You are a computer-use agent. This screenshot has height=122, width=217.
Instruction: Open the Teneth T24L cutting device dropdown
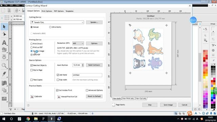57,22
